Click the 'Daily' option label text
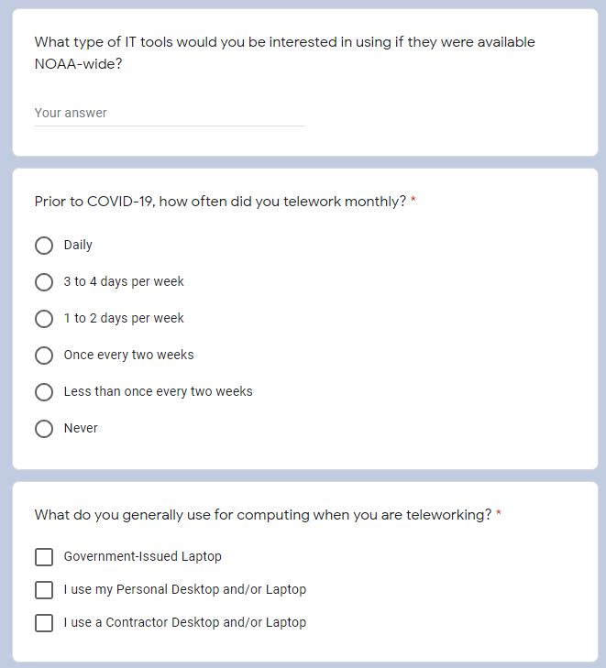 click(78, 245)
